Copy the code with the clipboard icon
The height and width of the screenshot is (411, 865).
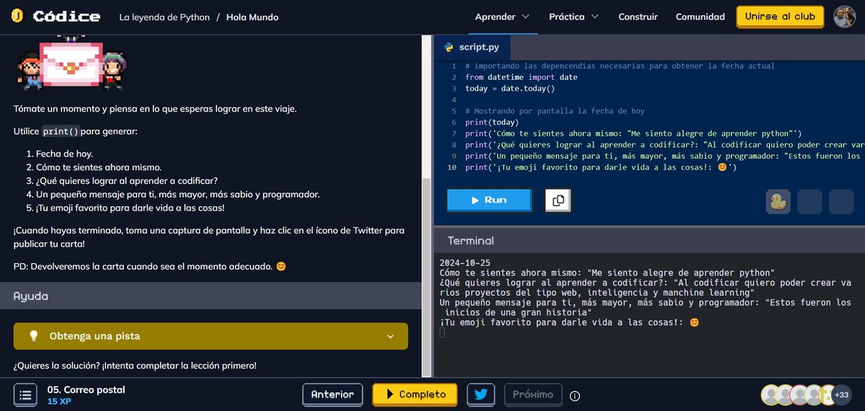point(558,200)
